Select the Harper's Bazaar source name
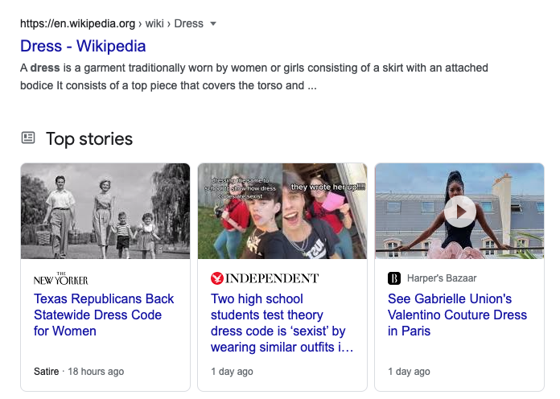The height and width of the screenshot is (399, 560). 442,278
